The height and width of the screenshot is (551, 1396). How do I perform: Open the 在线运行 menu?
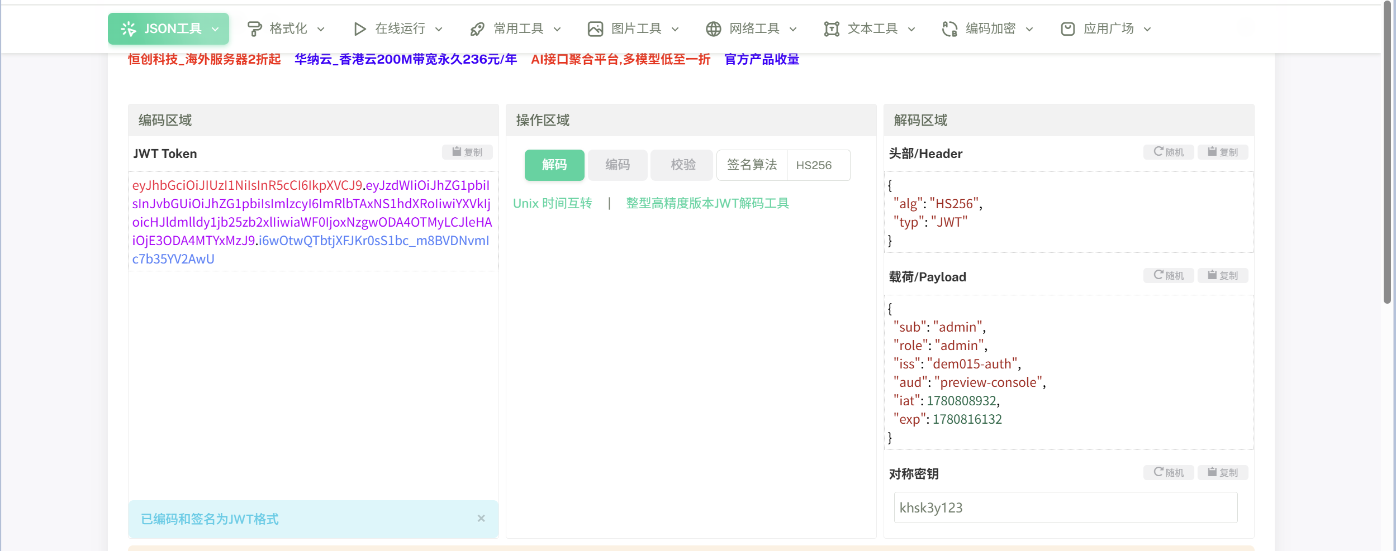398,29
